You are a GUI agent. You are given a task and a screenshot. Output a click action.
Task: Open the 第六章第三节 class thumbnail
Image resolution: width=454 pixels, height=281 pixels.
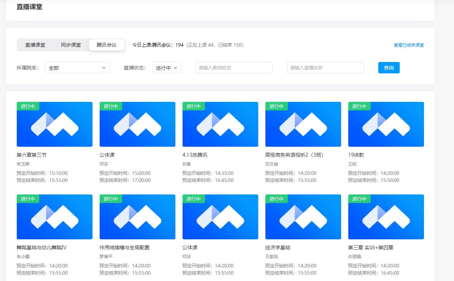[54, 124]
